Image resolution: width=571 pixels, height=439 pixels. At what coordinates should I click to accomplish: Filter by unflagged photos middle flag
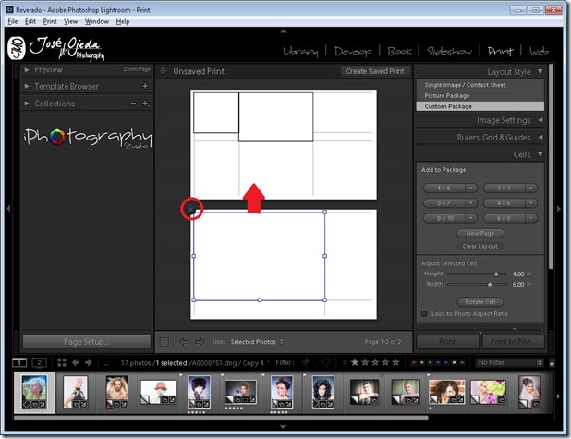pos(317,362)
